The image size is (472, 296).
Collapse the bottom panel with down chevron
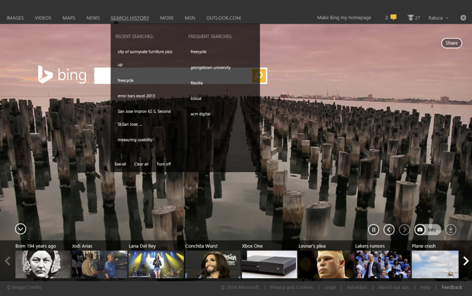coord(20,229)
